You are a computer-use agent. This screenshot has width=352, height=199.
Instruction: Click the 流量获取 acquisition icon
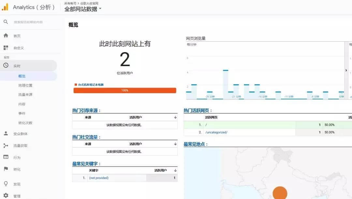coord(6,146)
